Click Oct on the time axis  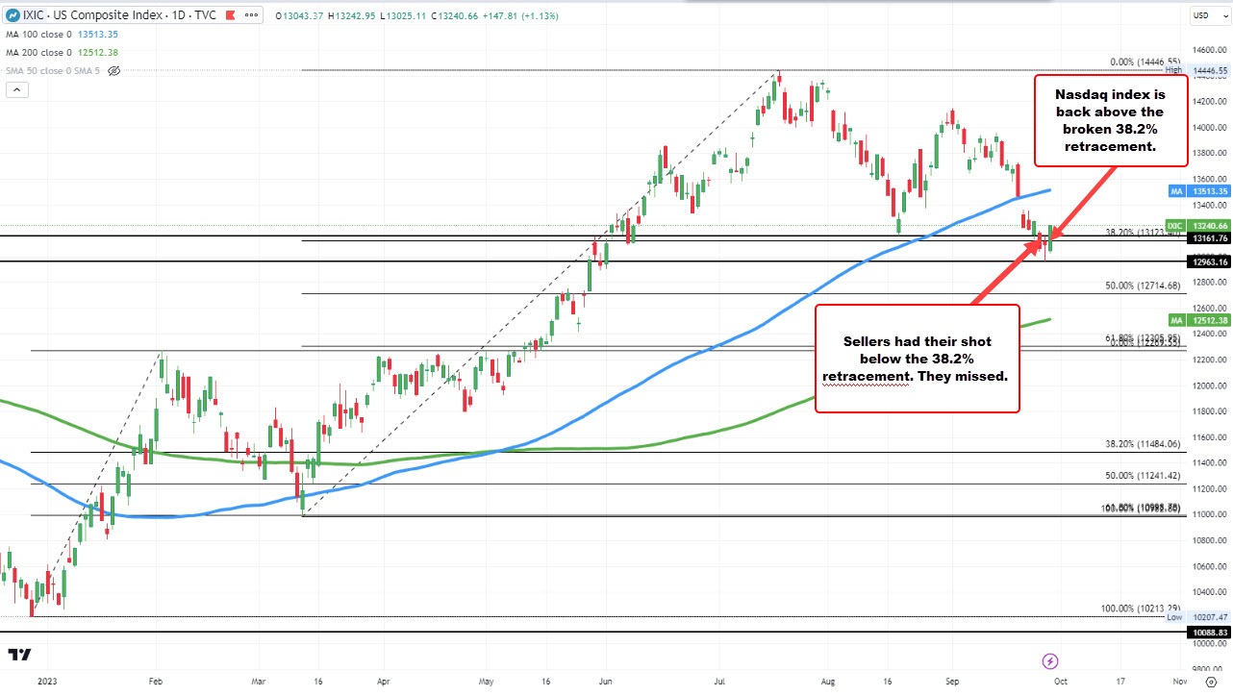(x=1060, y=680)
